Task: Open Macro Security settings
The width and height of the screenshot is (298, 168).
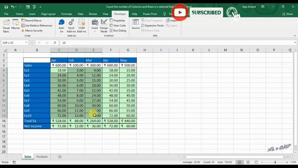Action: (x=32, y=30)
